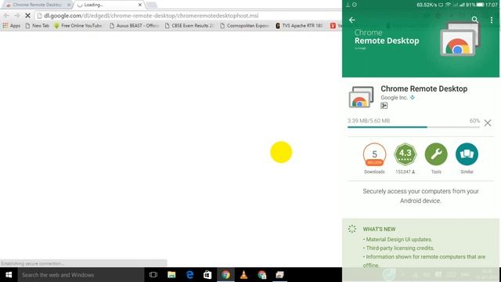Tap Play Store search magnifier icon
501x282 pixels.
pos(475,20)
